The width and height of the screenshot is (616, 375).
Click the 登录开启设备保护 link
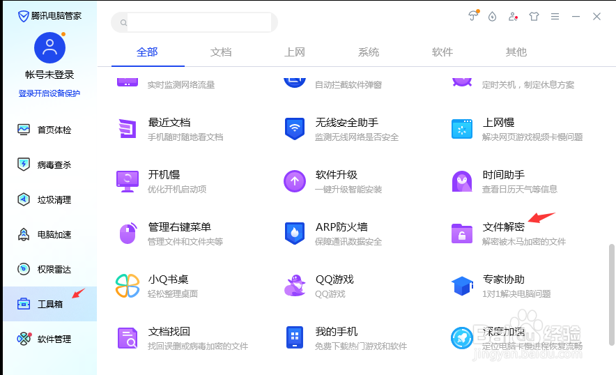click(x=49, y=93)
